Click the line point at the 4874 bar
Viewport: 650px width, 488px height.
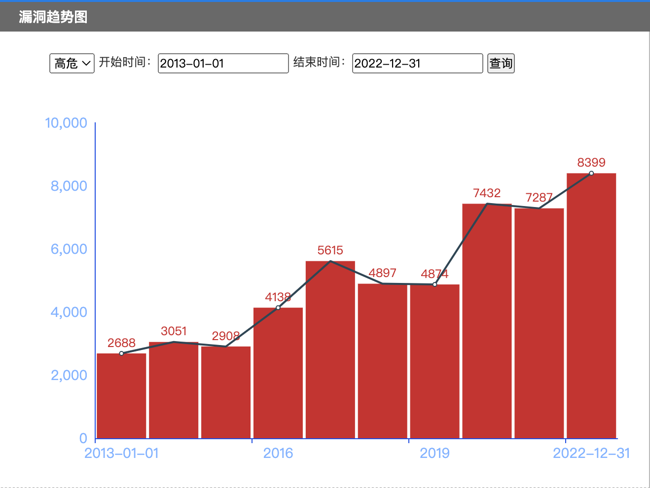point(435,284)
